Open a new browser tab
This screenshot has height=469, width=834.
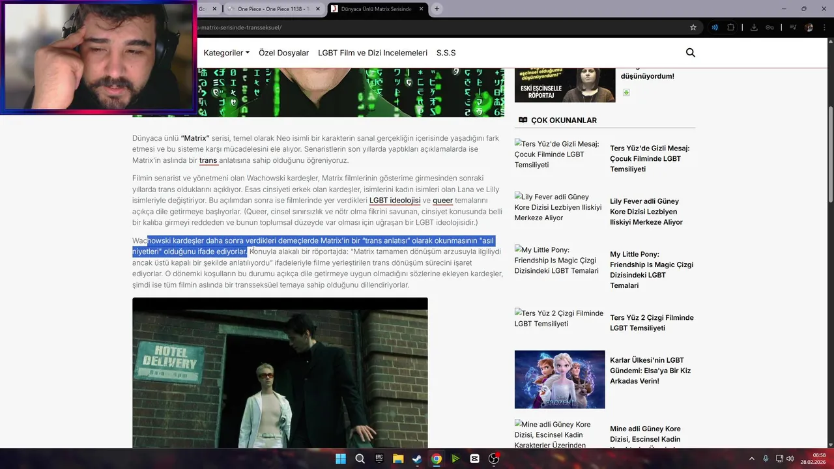437,8
